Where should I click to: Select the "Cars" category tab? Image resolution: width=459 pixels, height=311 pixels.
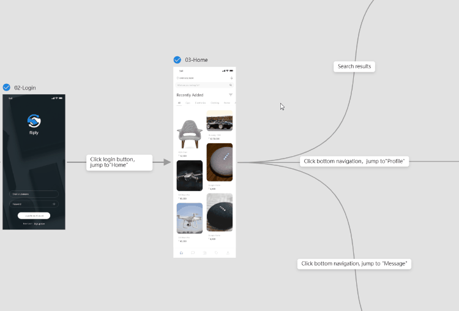(187, 103)
